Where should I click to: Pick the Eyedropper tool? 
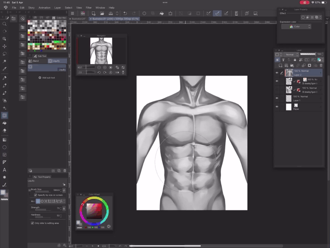(x=5, y=69)
